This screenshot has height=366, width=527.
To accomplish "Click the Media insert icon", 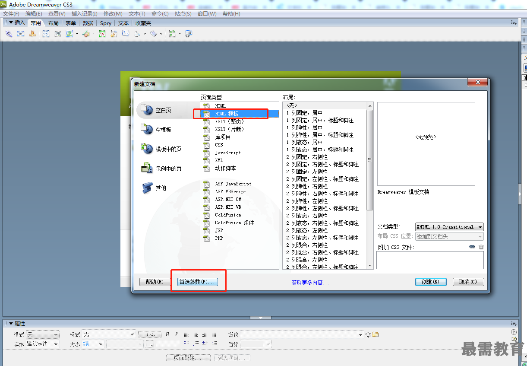I will (86, 34).
